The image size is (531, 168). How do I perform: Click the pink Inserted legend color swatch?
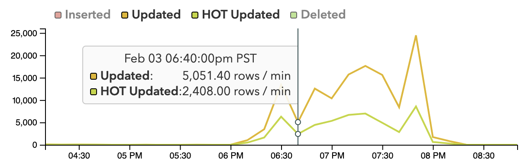click(x=58, y=15)
